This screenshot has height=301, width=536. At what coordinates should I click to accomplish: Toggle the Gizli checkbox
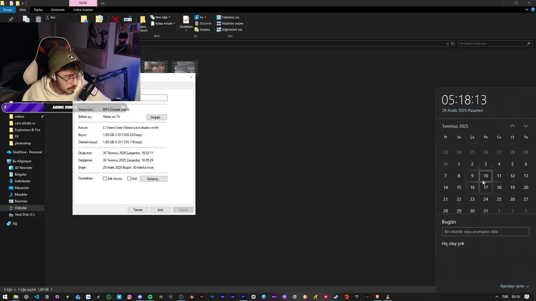point(129,179)
